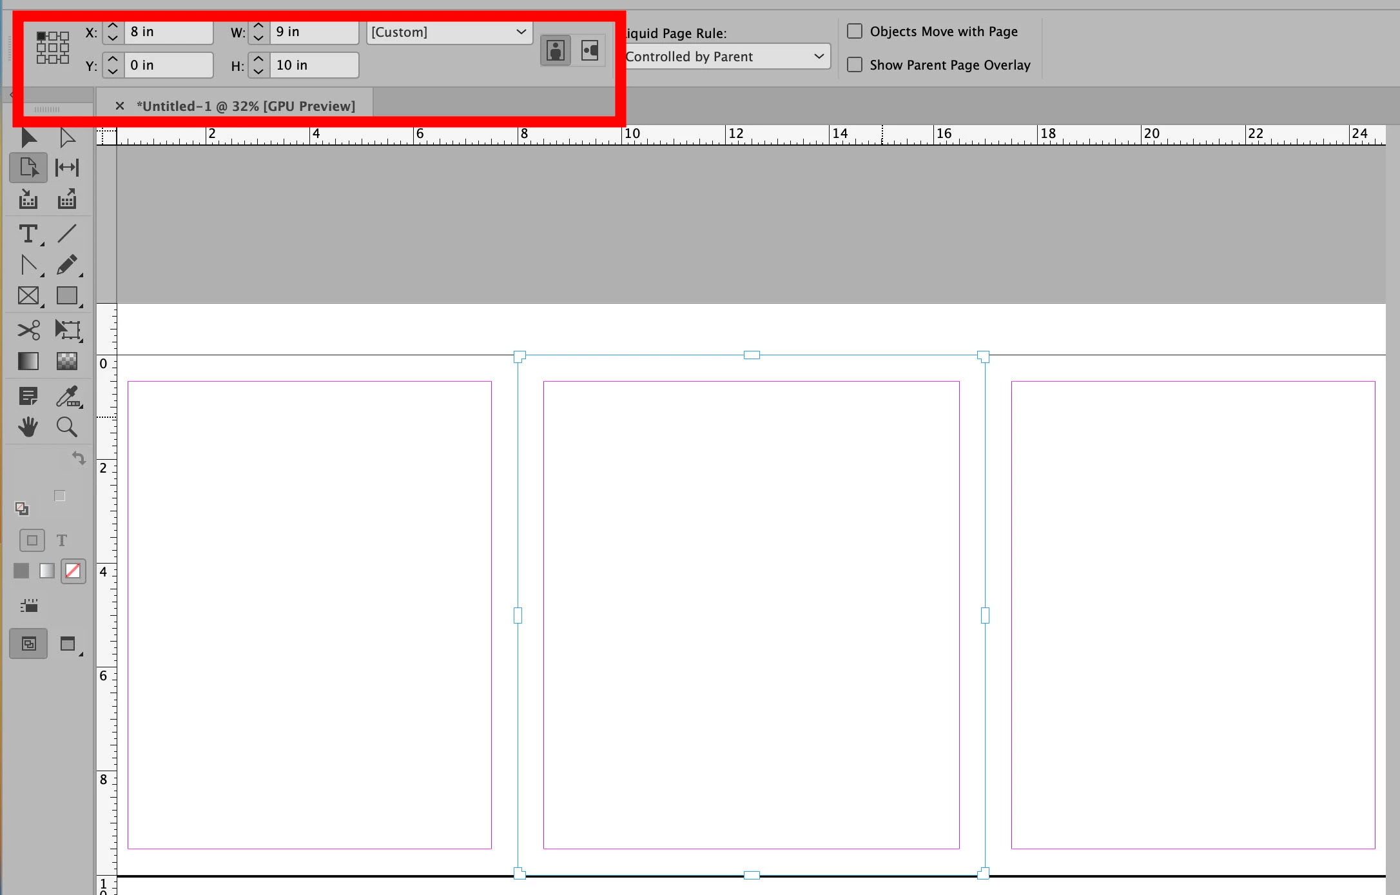Screen dimensions: 1400x895
Task: Select the Untitled-1 document tab
Action: 245,106
